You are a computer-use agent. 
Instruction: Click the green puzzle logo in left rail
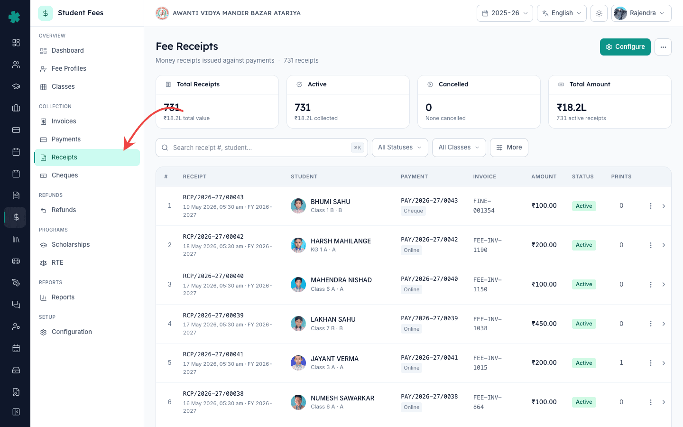[15, 17]
